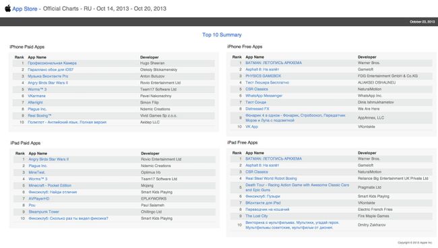Open the WhatsApp Messenger app link

(x=263, y=96)
